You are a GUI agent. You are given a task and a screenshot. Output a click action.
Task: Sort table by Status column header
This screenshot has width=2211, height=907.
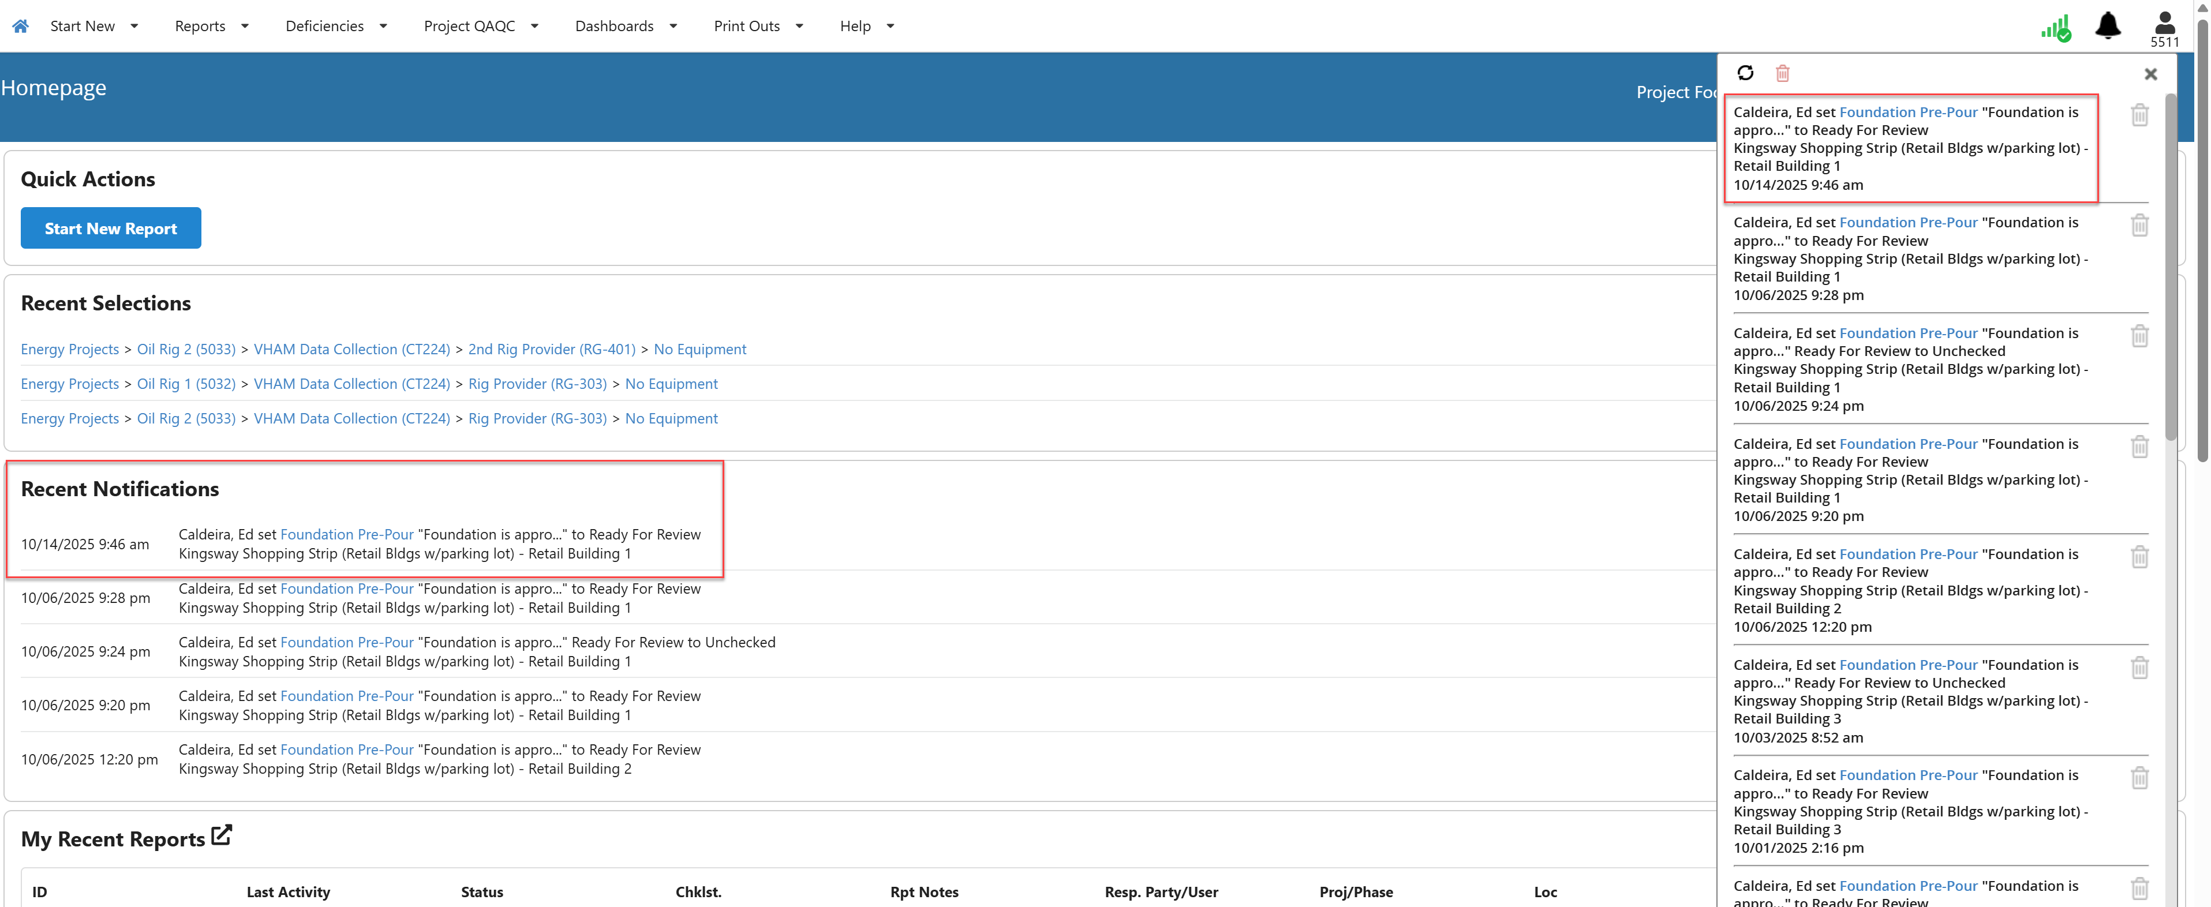482,893
